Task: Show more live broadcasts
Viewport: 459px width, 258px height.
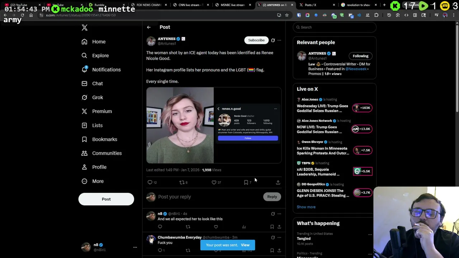Action: click(x=306, y=207)
